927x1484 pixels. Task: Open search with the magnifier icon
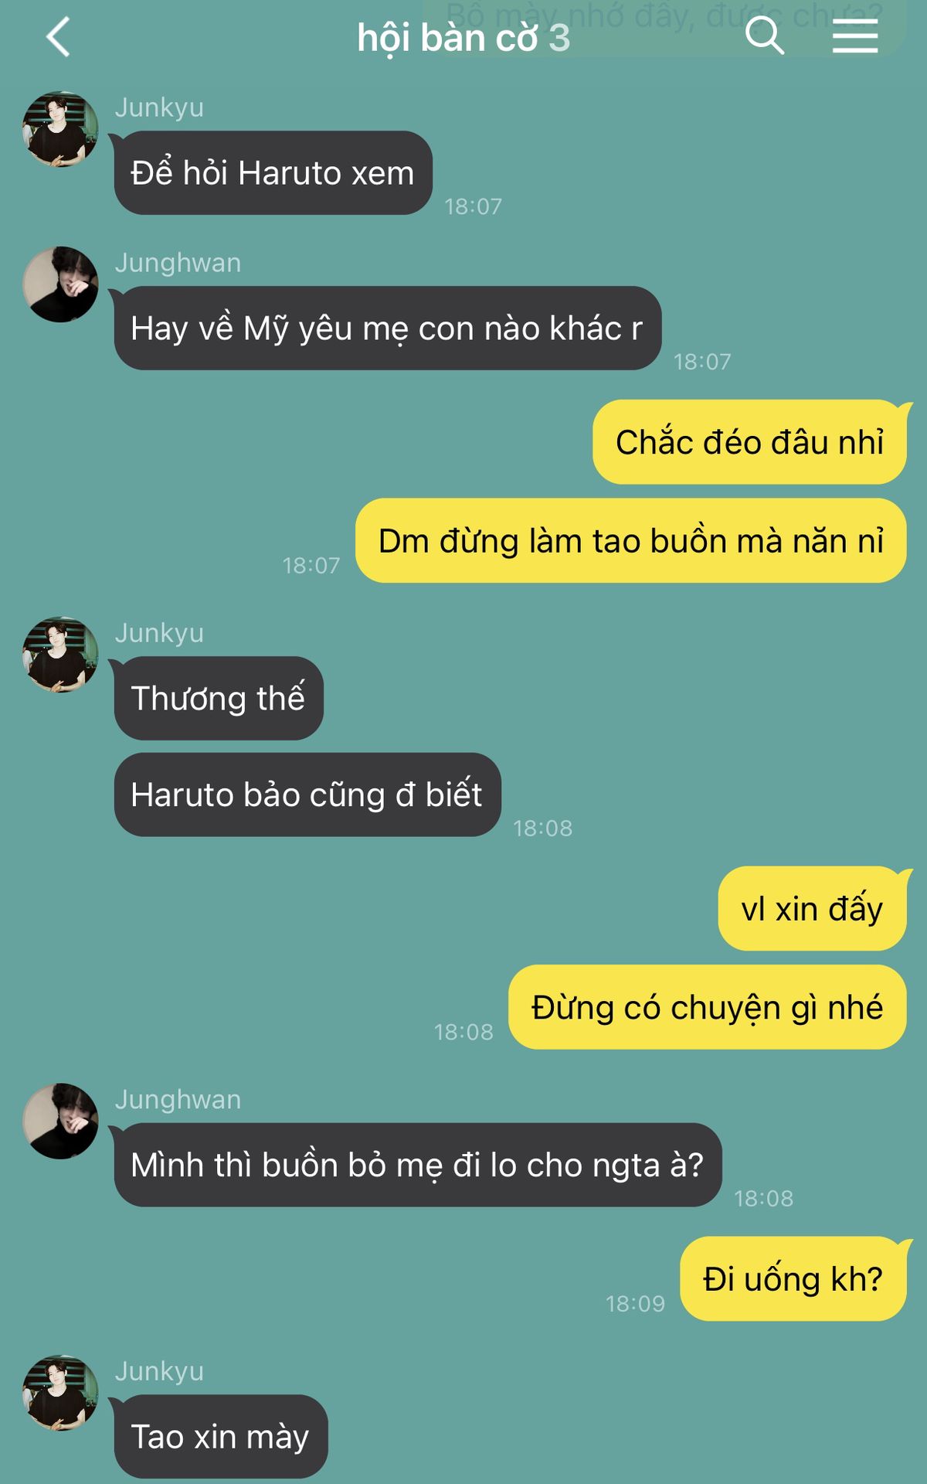[765, 36]
